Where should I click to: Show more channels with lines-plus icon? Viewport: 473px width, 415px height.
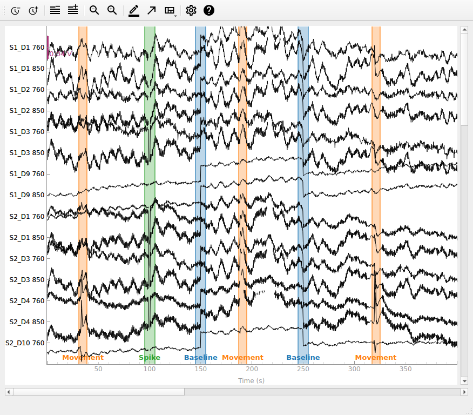point(73,10)
